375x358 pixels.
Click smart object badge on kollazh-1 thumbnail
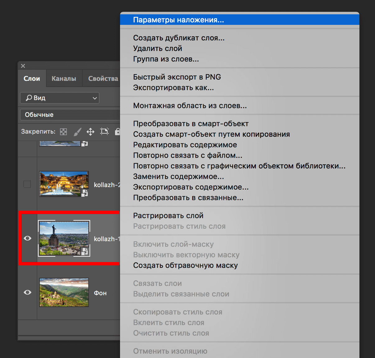tap(85, 251)
